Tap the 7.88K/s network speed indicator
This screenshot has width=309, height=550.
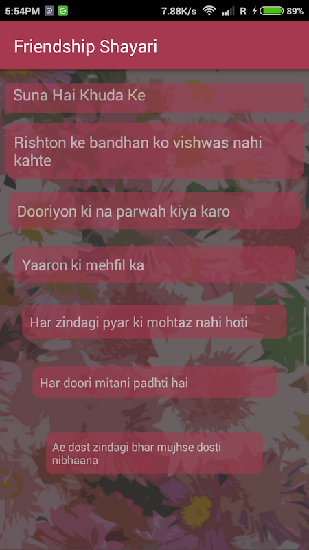click(x=179, y=11)
